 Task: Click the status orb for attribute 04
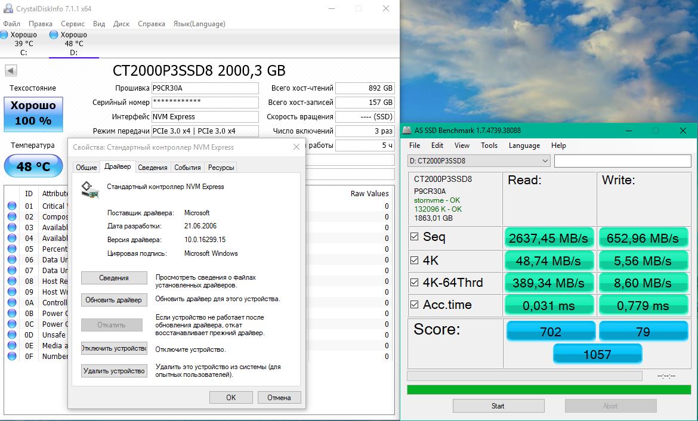click(x=12, y=238)
